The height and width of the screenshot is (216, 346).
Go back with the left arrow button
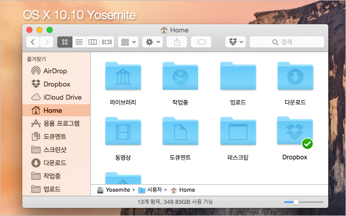click(33, 42)
